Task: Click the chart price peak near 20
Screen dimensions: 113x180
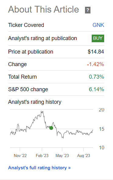Action: (42, 111)
